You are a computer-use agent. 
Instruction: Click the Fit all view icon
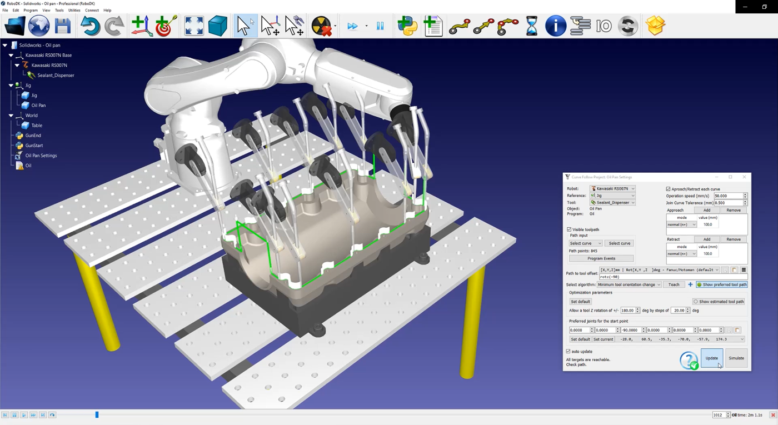(x=194, y=26)
